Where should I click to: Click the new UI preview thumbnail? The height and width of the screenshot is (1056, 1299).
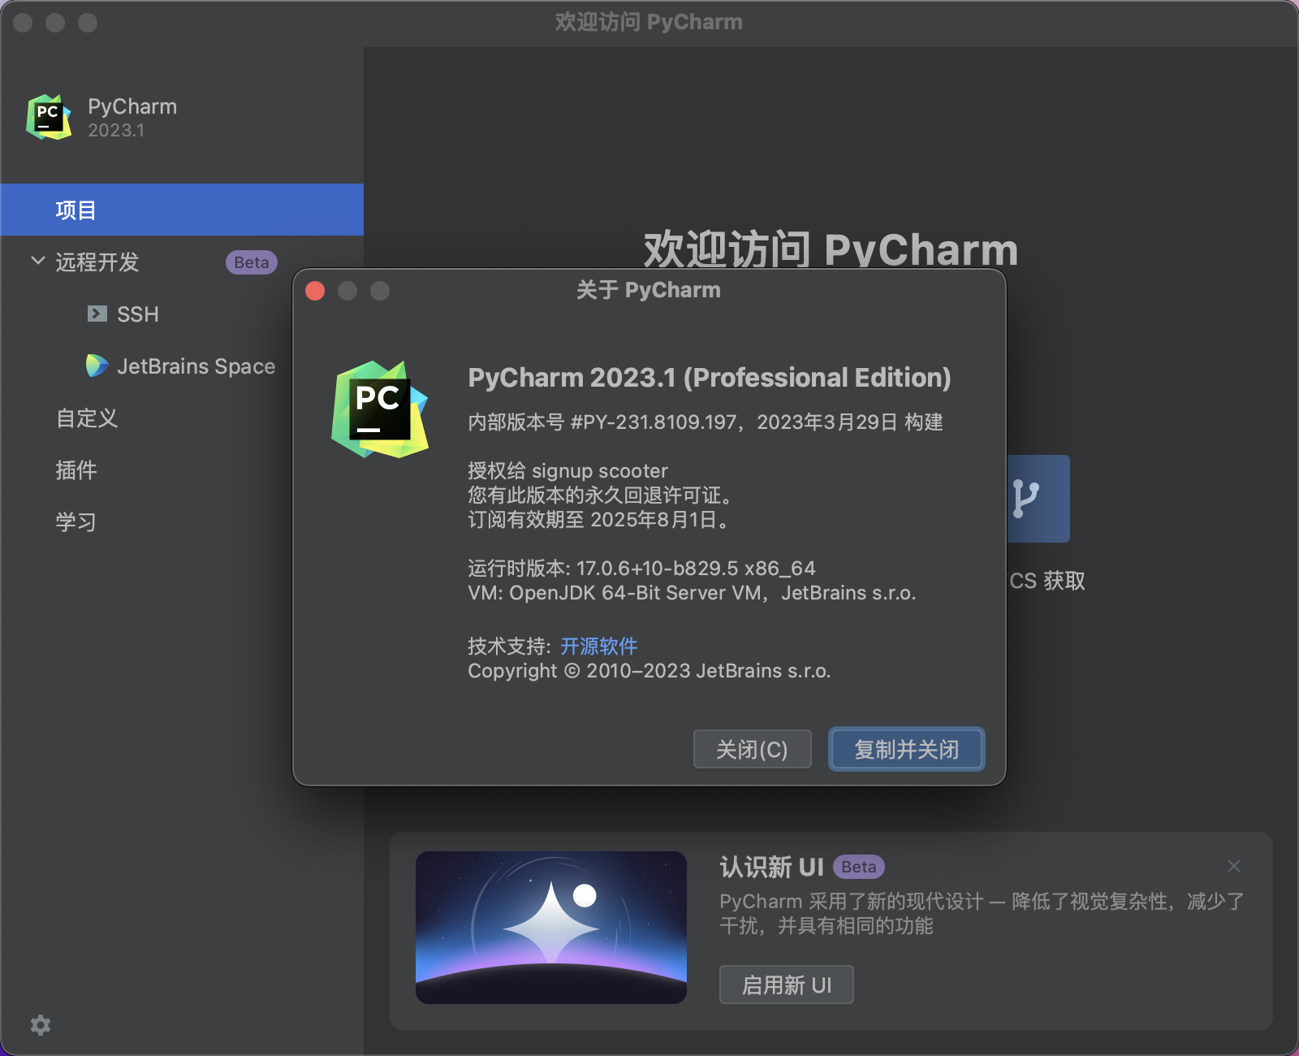point(551,928)
